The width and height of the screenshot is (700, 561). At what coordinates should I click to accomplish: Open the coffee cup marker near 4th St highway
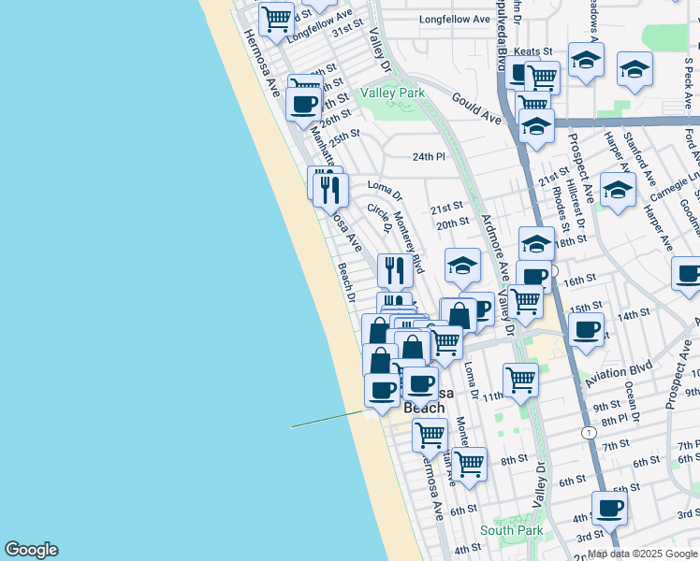tap(609, 510)
